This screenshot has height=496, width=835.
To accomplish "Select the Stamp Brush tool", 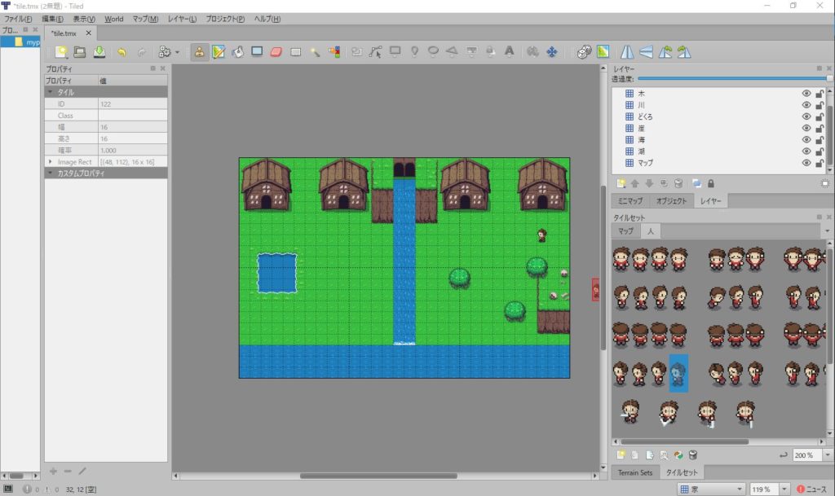I will [x=199, y=51].
